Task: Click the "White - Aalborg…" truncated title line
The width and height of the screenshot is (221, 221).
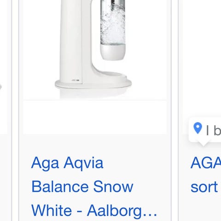Action: pyautogui.click(x=94, y=210)
